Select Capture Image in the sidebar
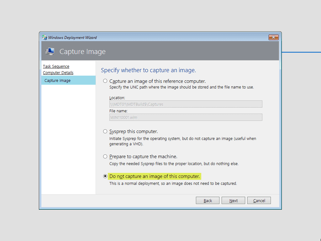This screenshot has width=321, height=241. tap(68, 80)
